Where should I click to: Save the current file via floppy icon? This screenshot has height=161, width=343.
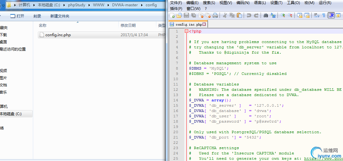[186, 15]
